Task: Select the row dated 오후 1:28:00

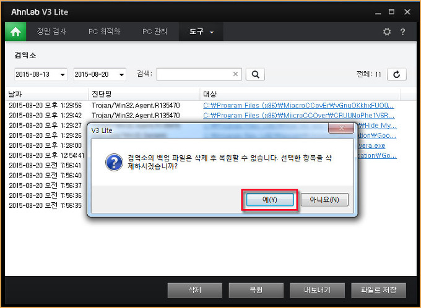Action: click(45, 145)
